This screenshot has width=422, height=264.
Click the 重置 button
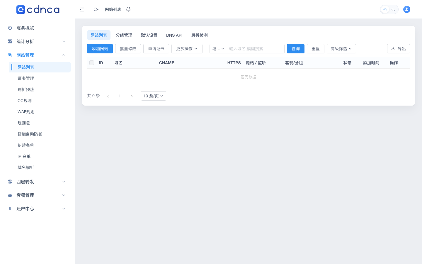[316, 49]
